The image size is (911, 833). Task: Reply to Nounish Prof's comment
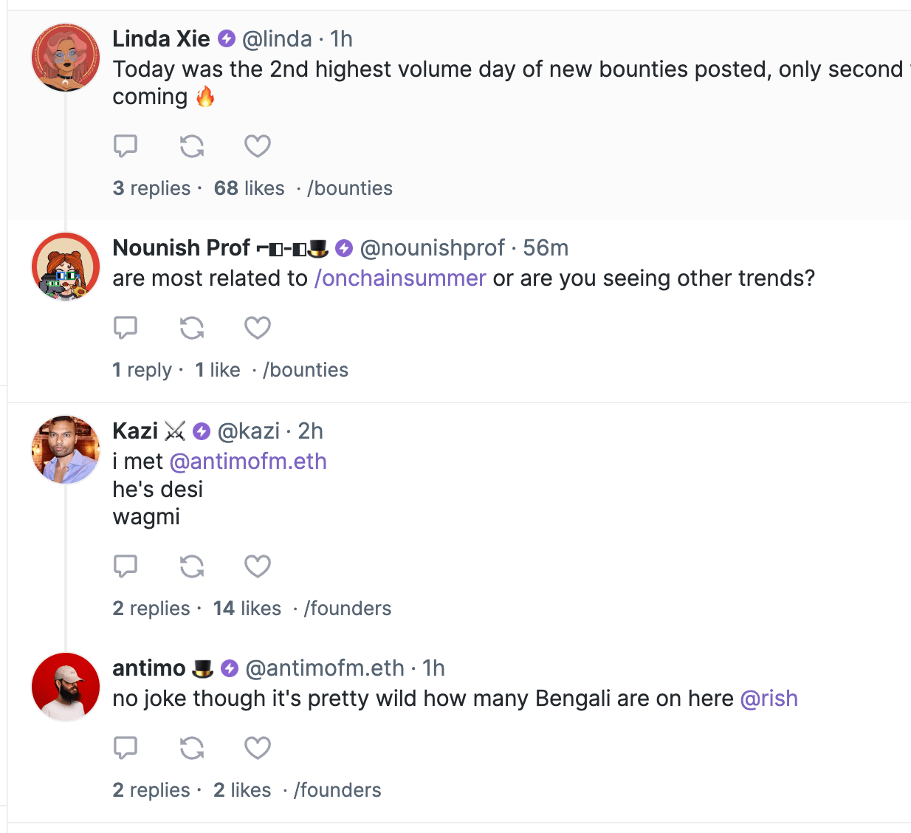tap(126, 327)
